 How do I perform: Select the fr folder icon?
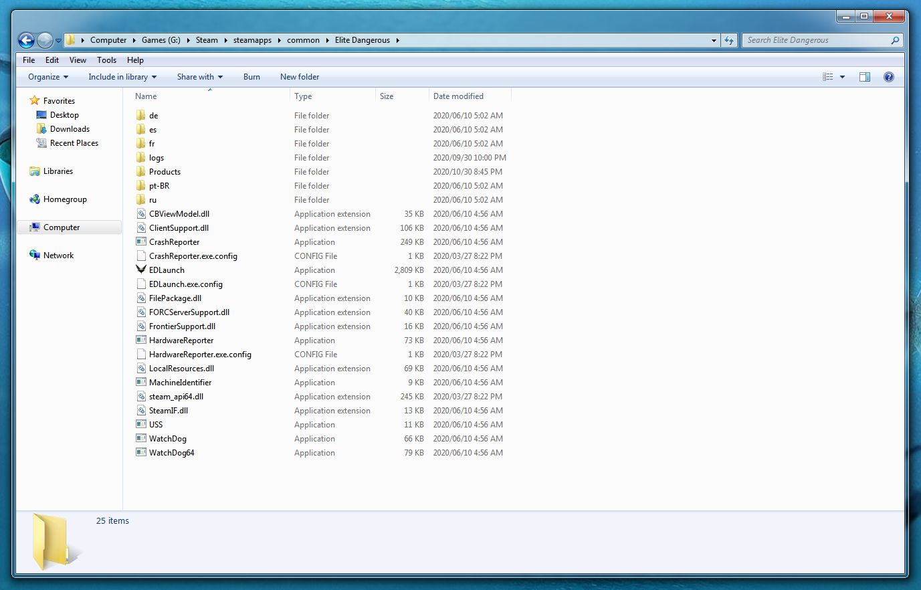pos(140,143)
